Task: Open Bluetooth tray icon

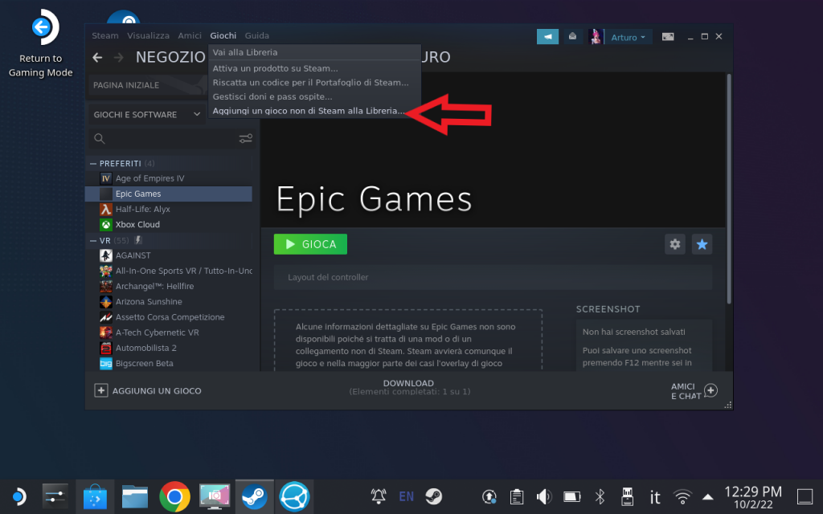Action: click(x=600, y=496)
